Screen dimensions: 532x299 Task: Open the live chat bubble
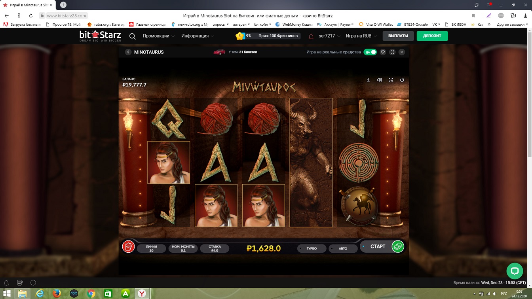tap(515, 271)
